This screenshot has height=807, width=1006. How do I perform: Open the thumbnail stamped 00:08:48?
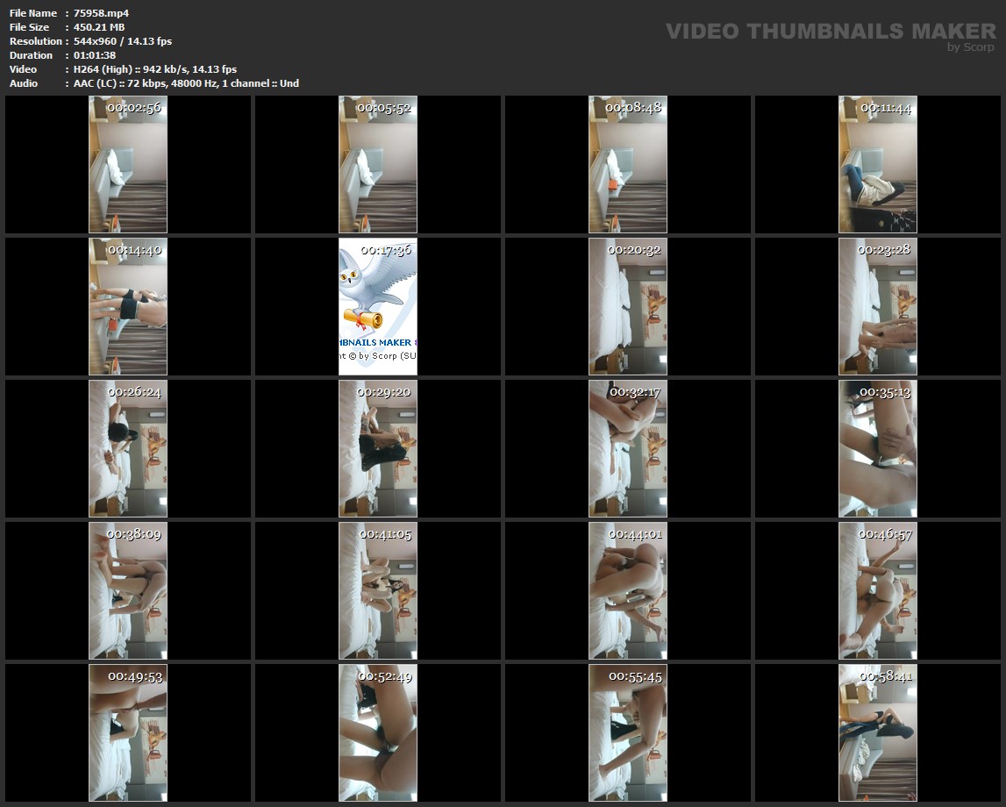pos(628,165)
